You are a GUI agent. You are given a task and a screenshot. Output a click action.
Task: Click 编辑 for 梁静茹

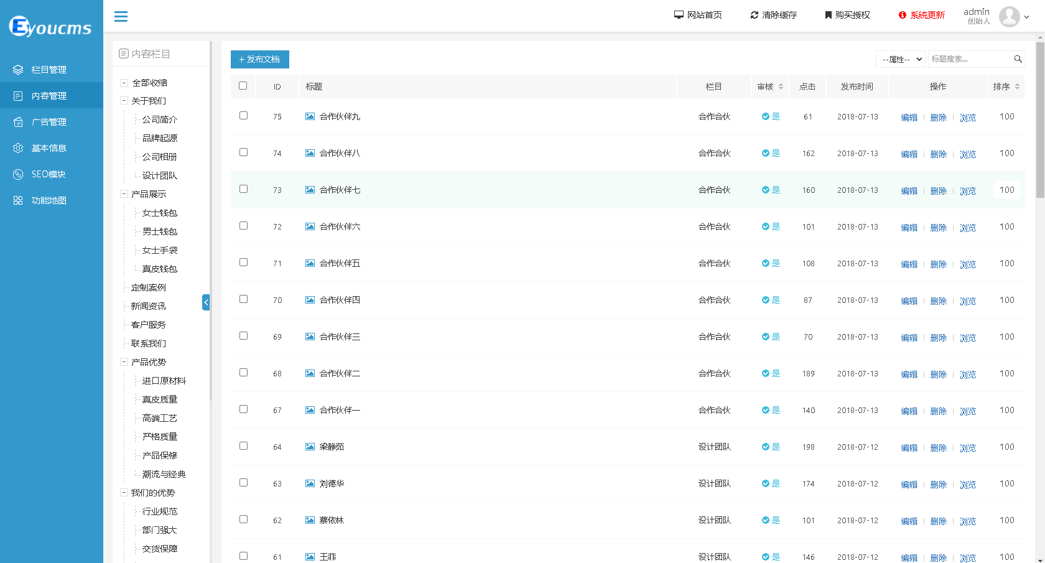pyautogui.click(x=909, y=448)
